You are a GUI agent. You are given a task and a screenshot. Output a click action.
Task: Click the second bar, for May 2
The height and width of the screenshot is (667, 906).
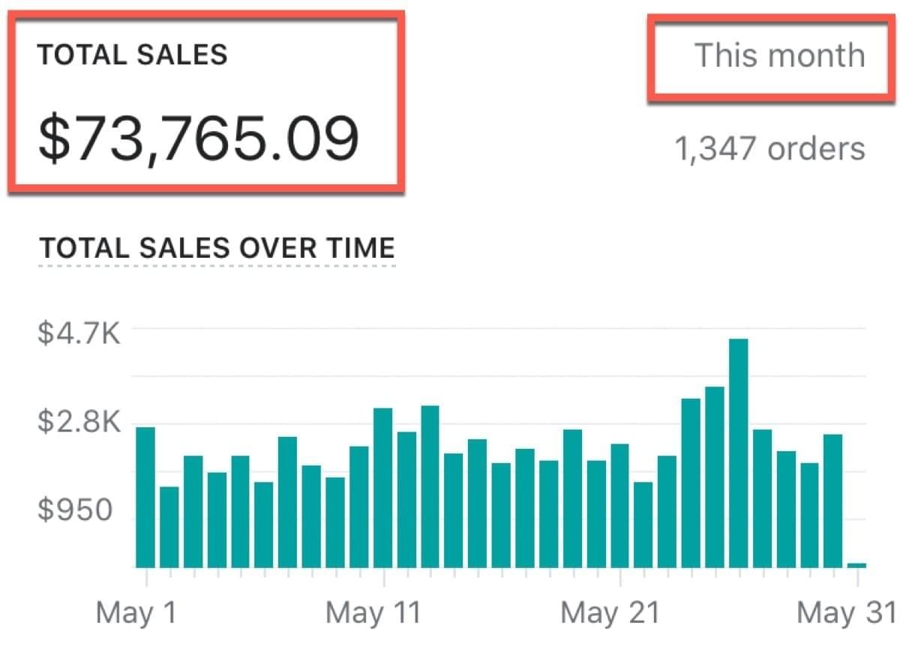[169, 527]
